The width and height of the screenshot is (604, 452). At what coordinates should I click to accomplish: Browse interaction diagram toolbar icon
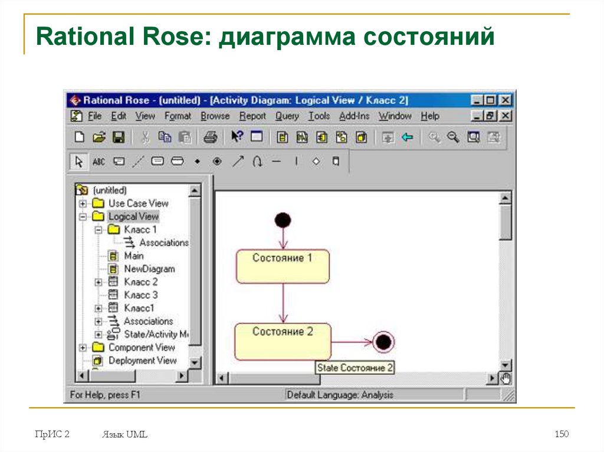tap(302, 137)
